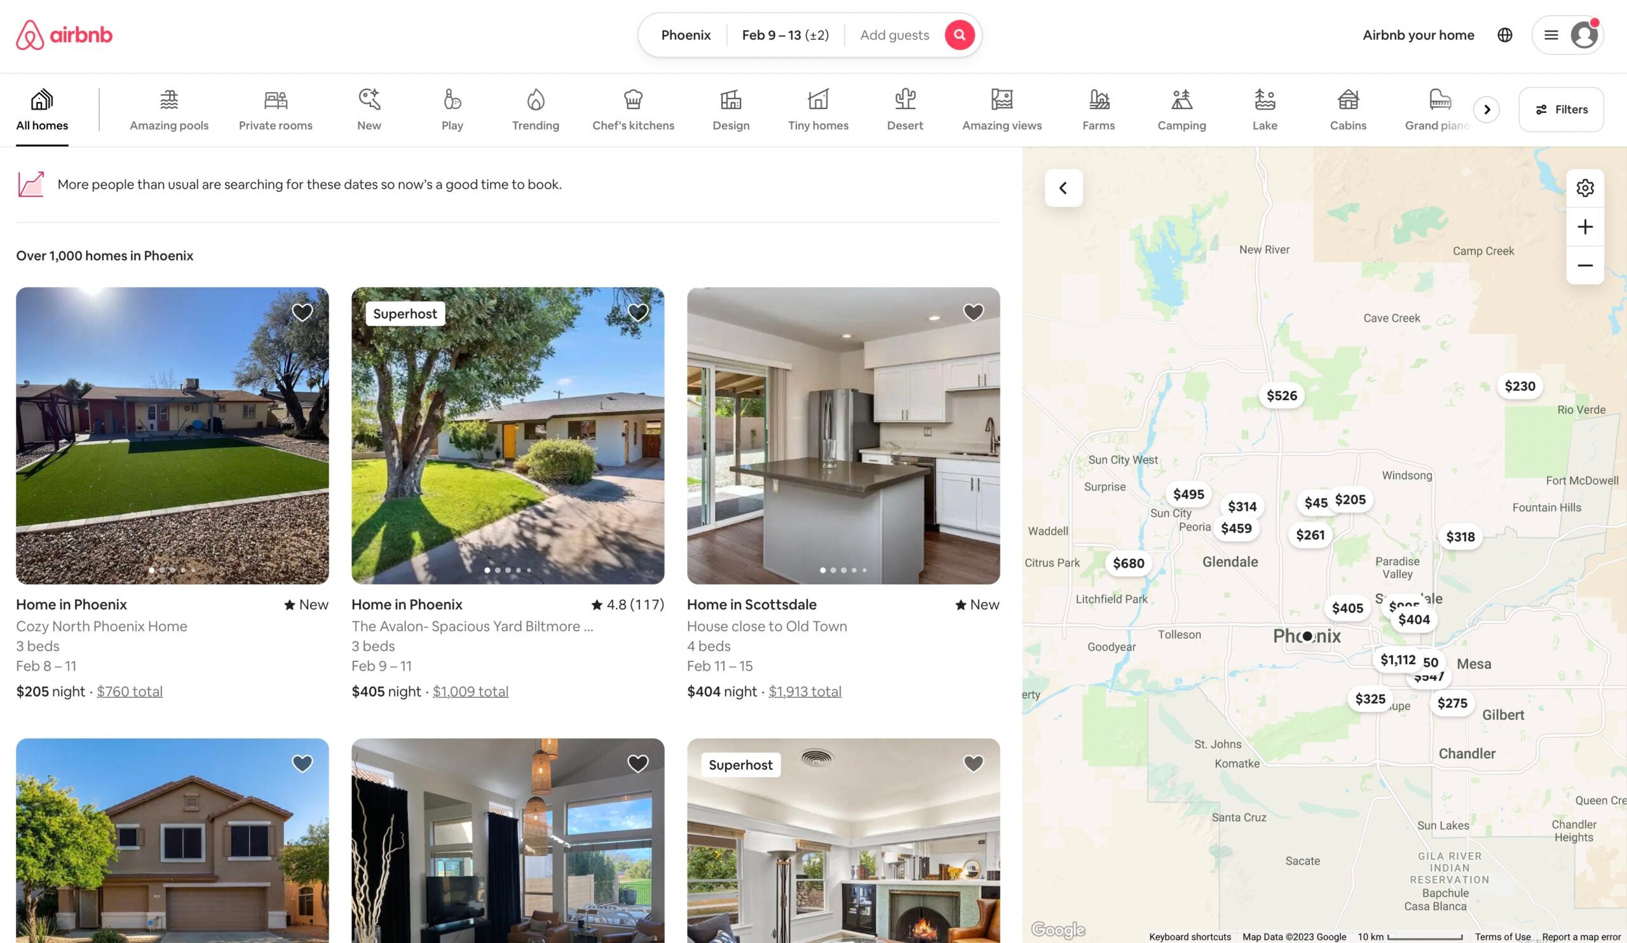Toggle save on The Avalon Biltmore listing
Viewport: 1627px width, 943px height.
pos(637,312)
